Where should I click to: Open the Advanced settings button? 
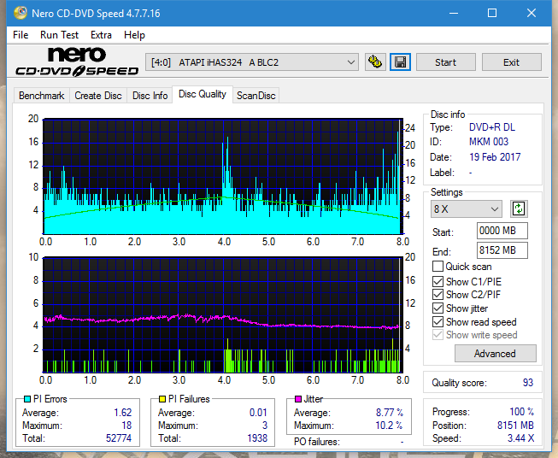point(495,354)
